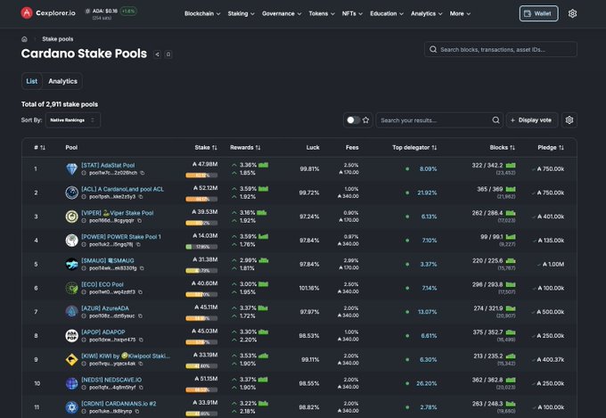Expand the Analytics menu in the top bar

coord(426,13)
